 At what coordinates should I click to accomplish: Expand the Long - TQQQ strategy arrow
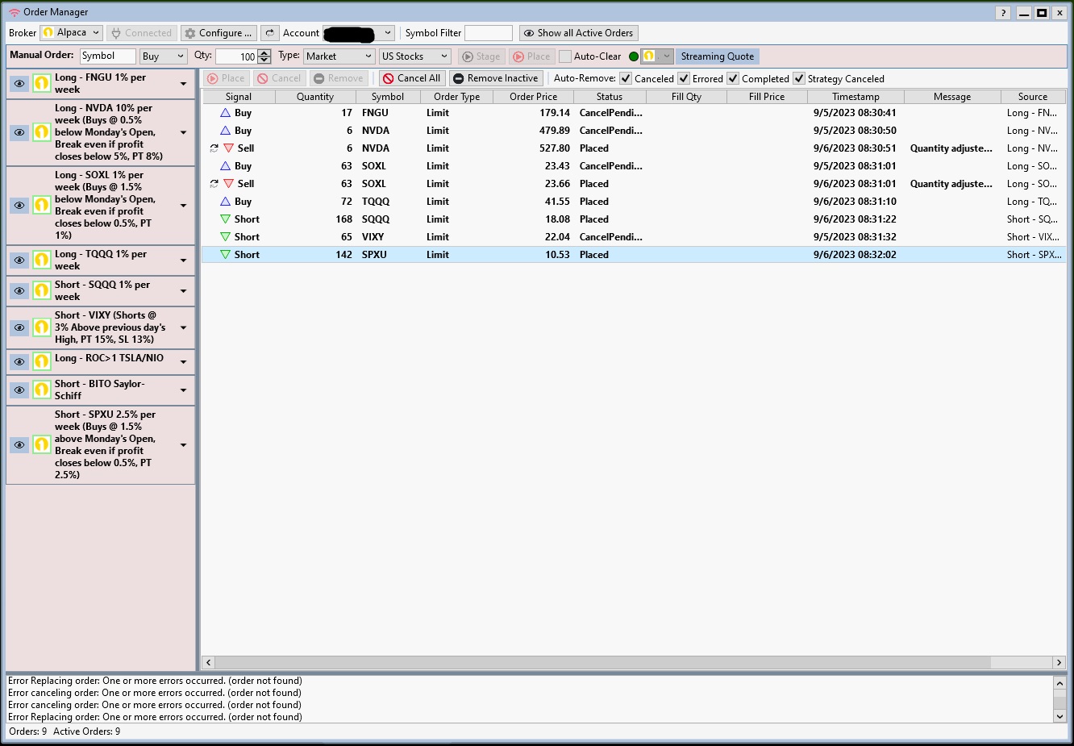point(183,260)
